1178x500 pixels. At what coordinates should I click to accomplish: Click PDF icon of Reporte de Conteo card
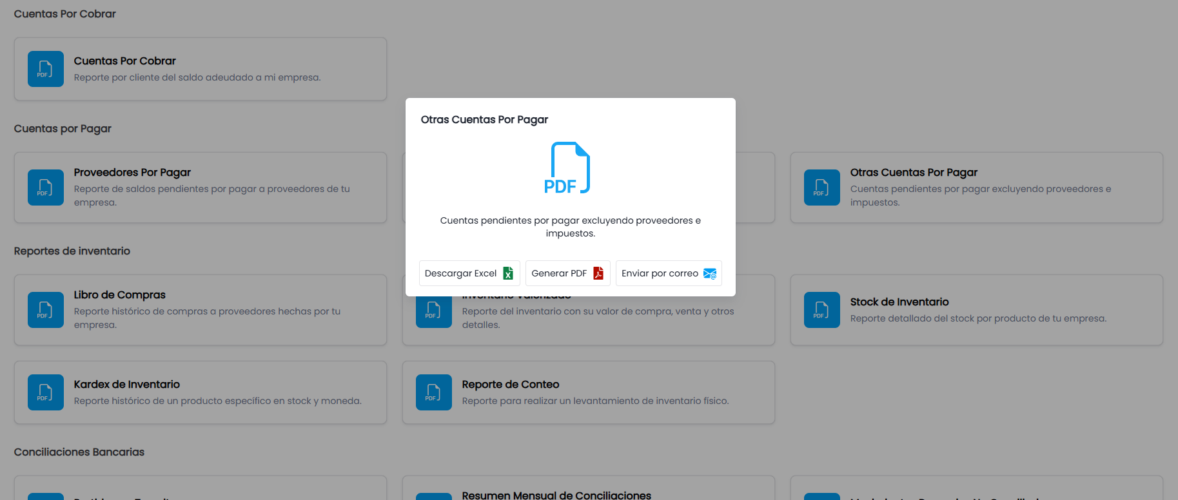(x=434, y=392)
